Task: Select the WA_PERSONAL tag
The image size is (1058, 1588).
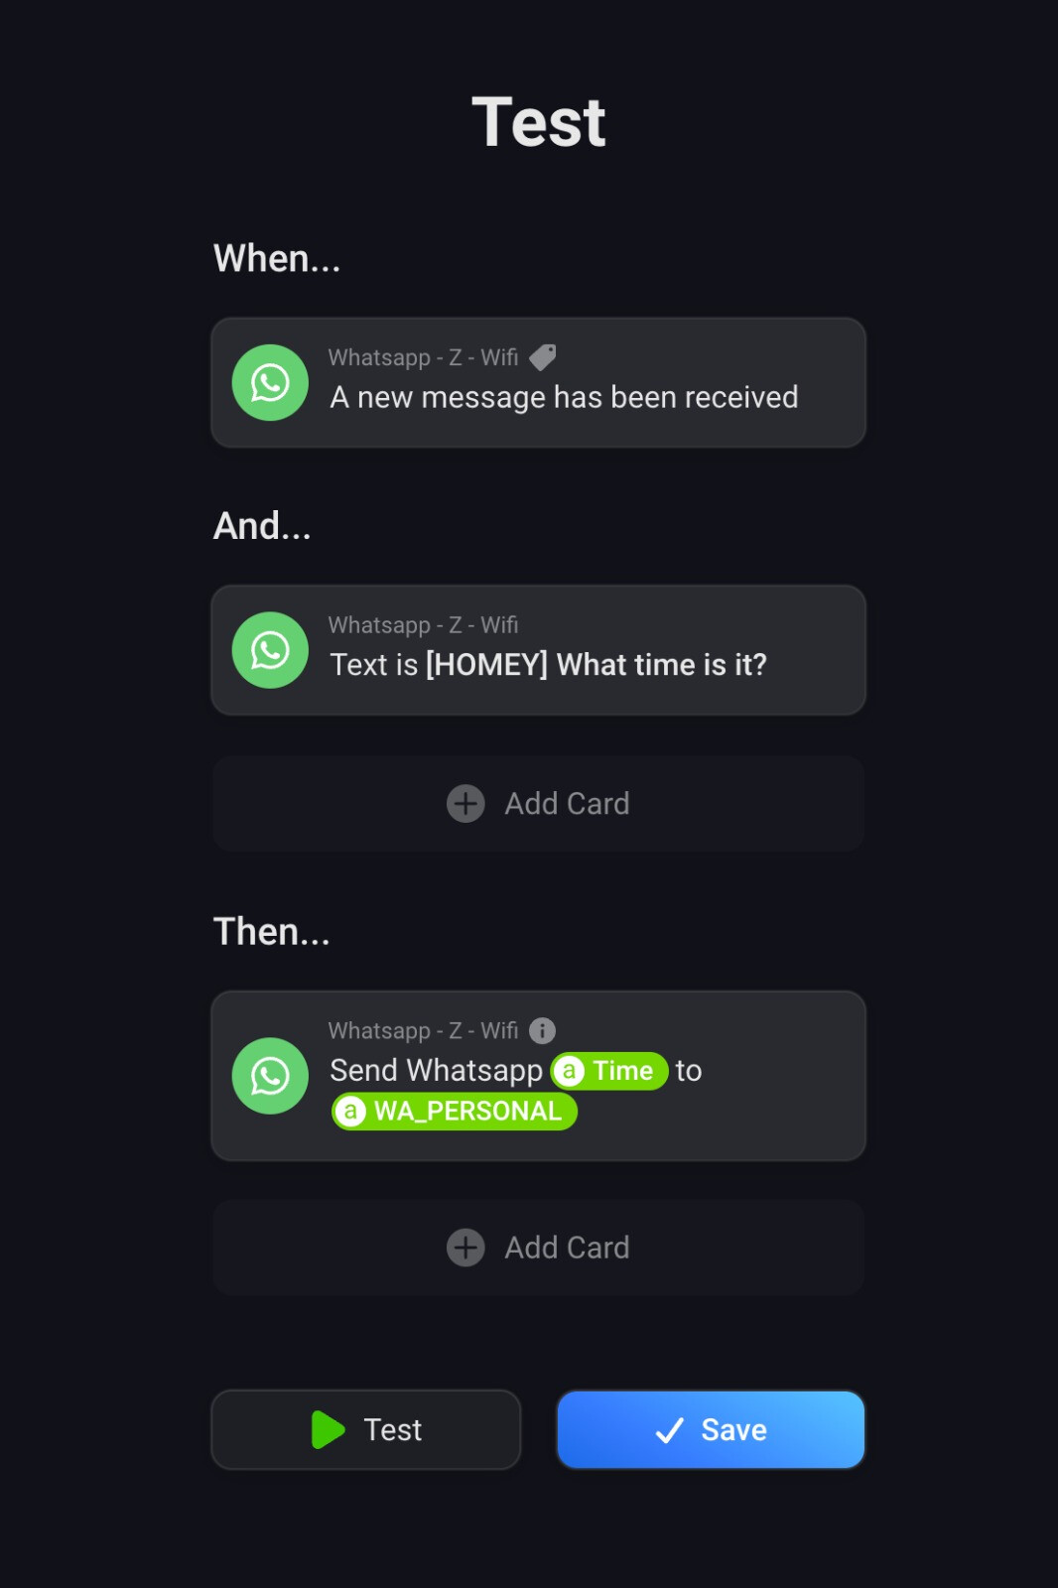Action: pyautogui.click(x=455, y=1112)
